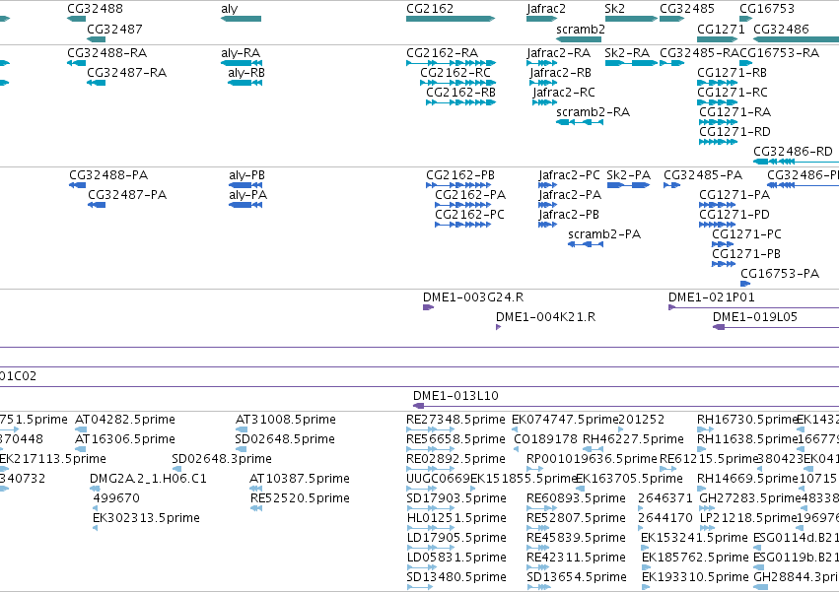Viewport: 839px width, 592px height.
Task: Select transcript label aly-RA
Action: pyautogui.click(x=241, y=53)
